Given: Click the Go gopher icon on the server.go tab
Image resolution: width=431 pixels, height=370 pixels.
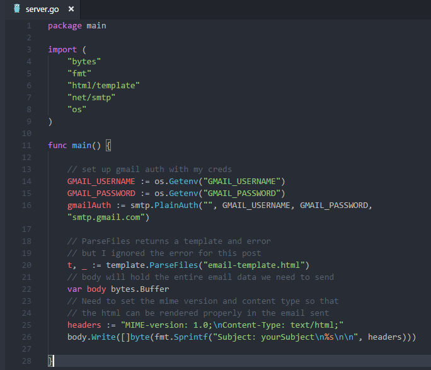Looking at the screenshot, I should [x=17, y=9].
